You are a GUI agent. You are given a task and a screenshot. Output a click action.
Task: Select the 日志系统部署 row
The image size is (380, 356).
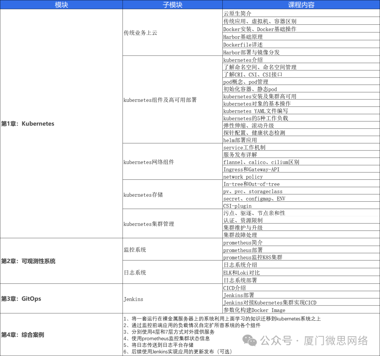[x=301, y=280]
